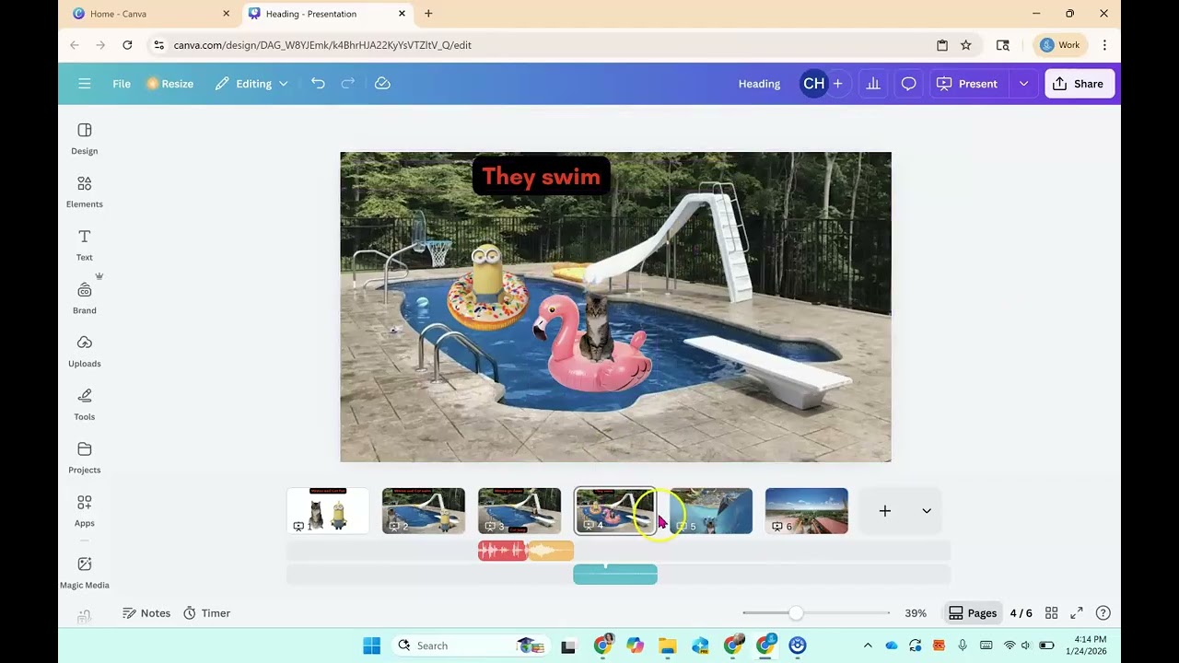
Task: Click the Present button
Action: tap(968, 84)
